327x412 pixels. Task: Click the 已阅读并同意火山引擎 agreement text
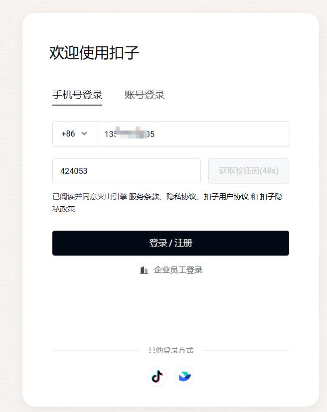click(x=90, y=197)
